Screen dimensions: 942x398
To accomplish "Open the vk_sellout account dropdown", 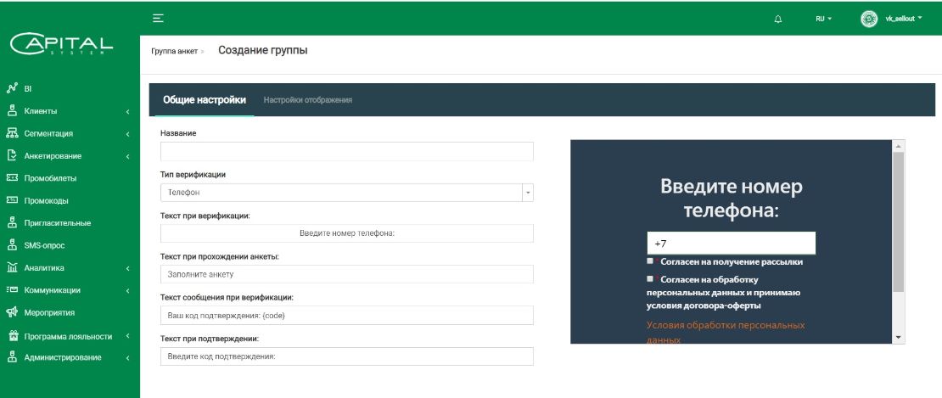I will point(904,20).
